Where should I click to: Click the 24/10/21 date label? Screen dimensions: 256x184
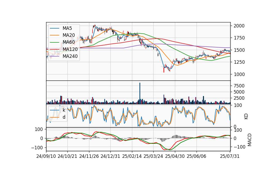pyautogui.click(x=67, y=156)
